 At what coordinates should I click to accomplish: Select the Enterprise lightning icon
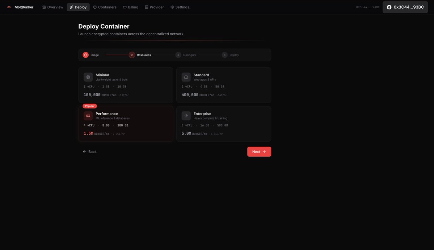[186, 116]
